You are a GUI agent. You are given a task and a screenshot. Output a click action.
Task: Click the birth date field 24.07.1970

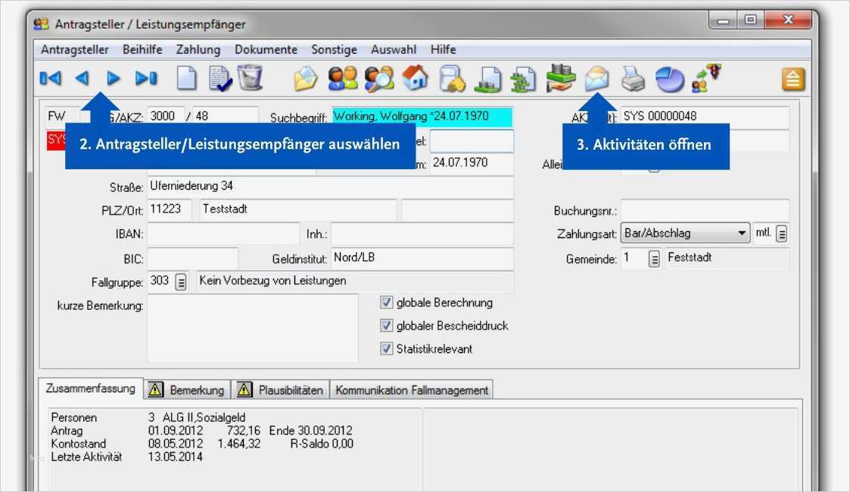point(472,163)
